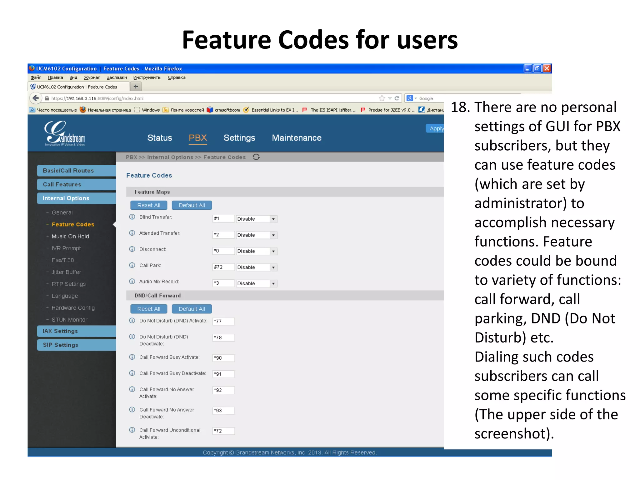This screenshot has height=480, width=640.
Task: Click the bookmark star icon in address bar
Action: click(x=382, y=98)
